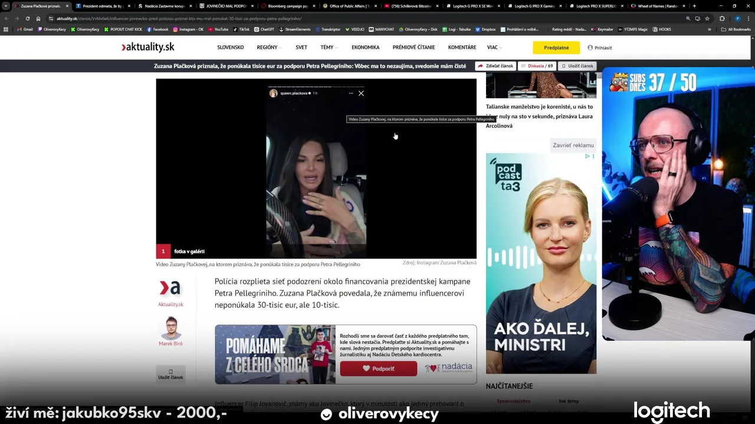Open the POPOUT CHAT KICK bookmark
This screenshot has width=755, height=424.
123,29
